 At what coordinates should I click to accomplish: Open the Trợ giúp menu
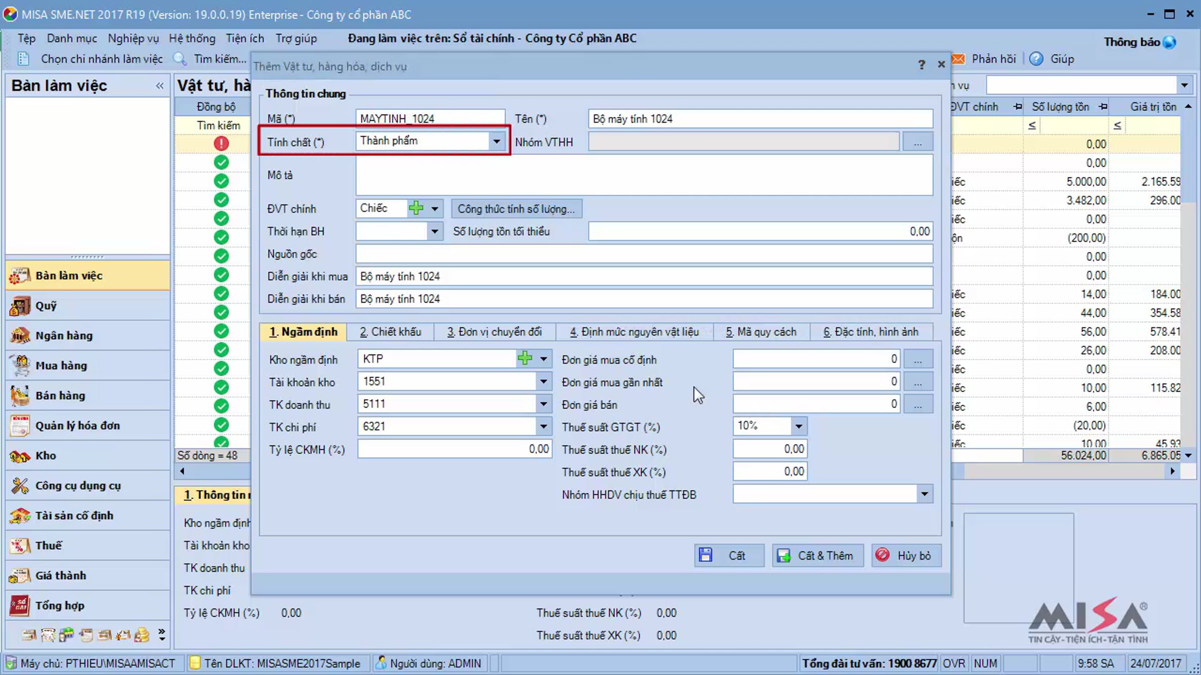[x=296, y=38]
